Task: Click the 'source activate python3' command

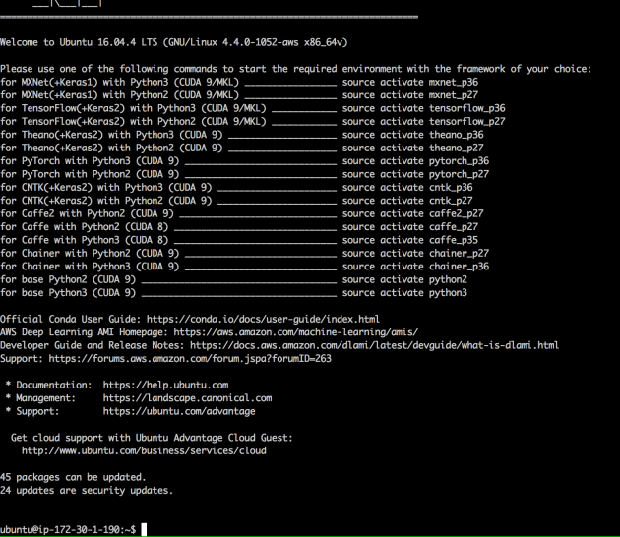Action: (x=405, y=293)
